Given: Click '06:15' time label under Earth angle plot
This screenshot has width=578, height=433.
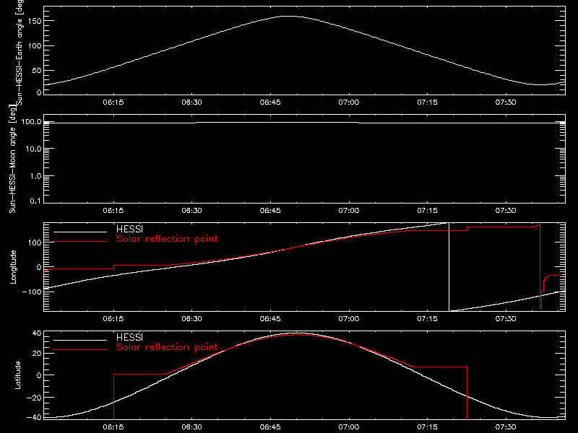Looking at the screenshot, I should click(x=113, y=102).
